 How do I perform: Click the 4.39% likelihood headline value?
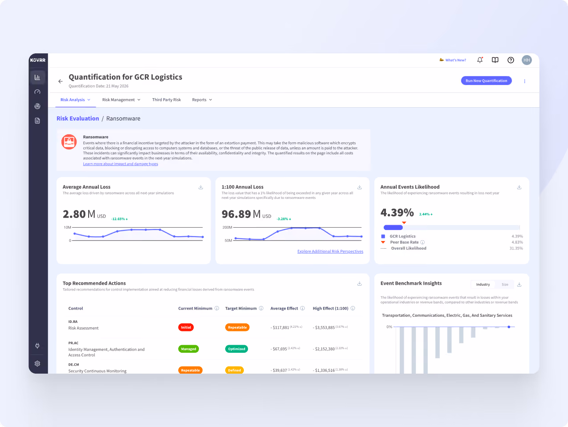point(397,213)
